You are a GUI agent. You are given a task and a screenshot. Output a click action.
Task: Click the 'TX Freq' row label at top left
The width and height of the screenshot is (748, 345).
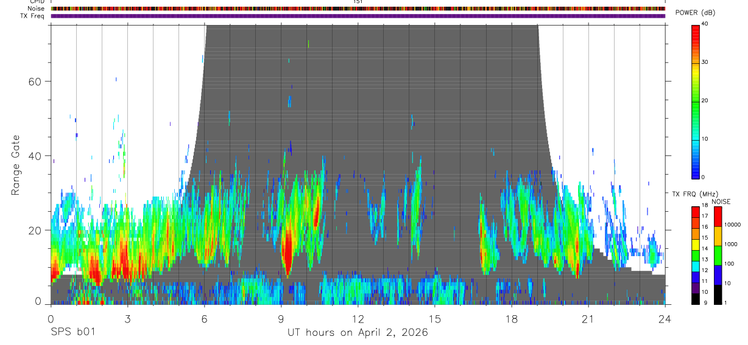[x=33, y=16]
